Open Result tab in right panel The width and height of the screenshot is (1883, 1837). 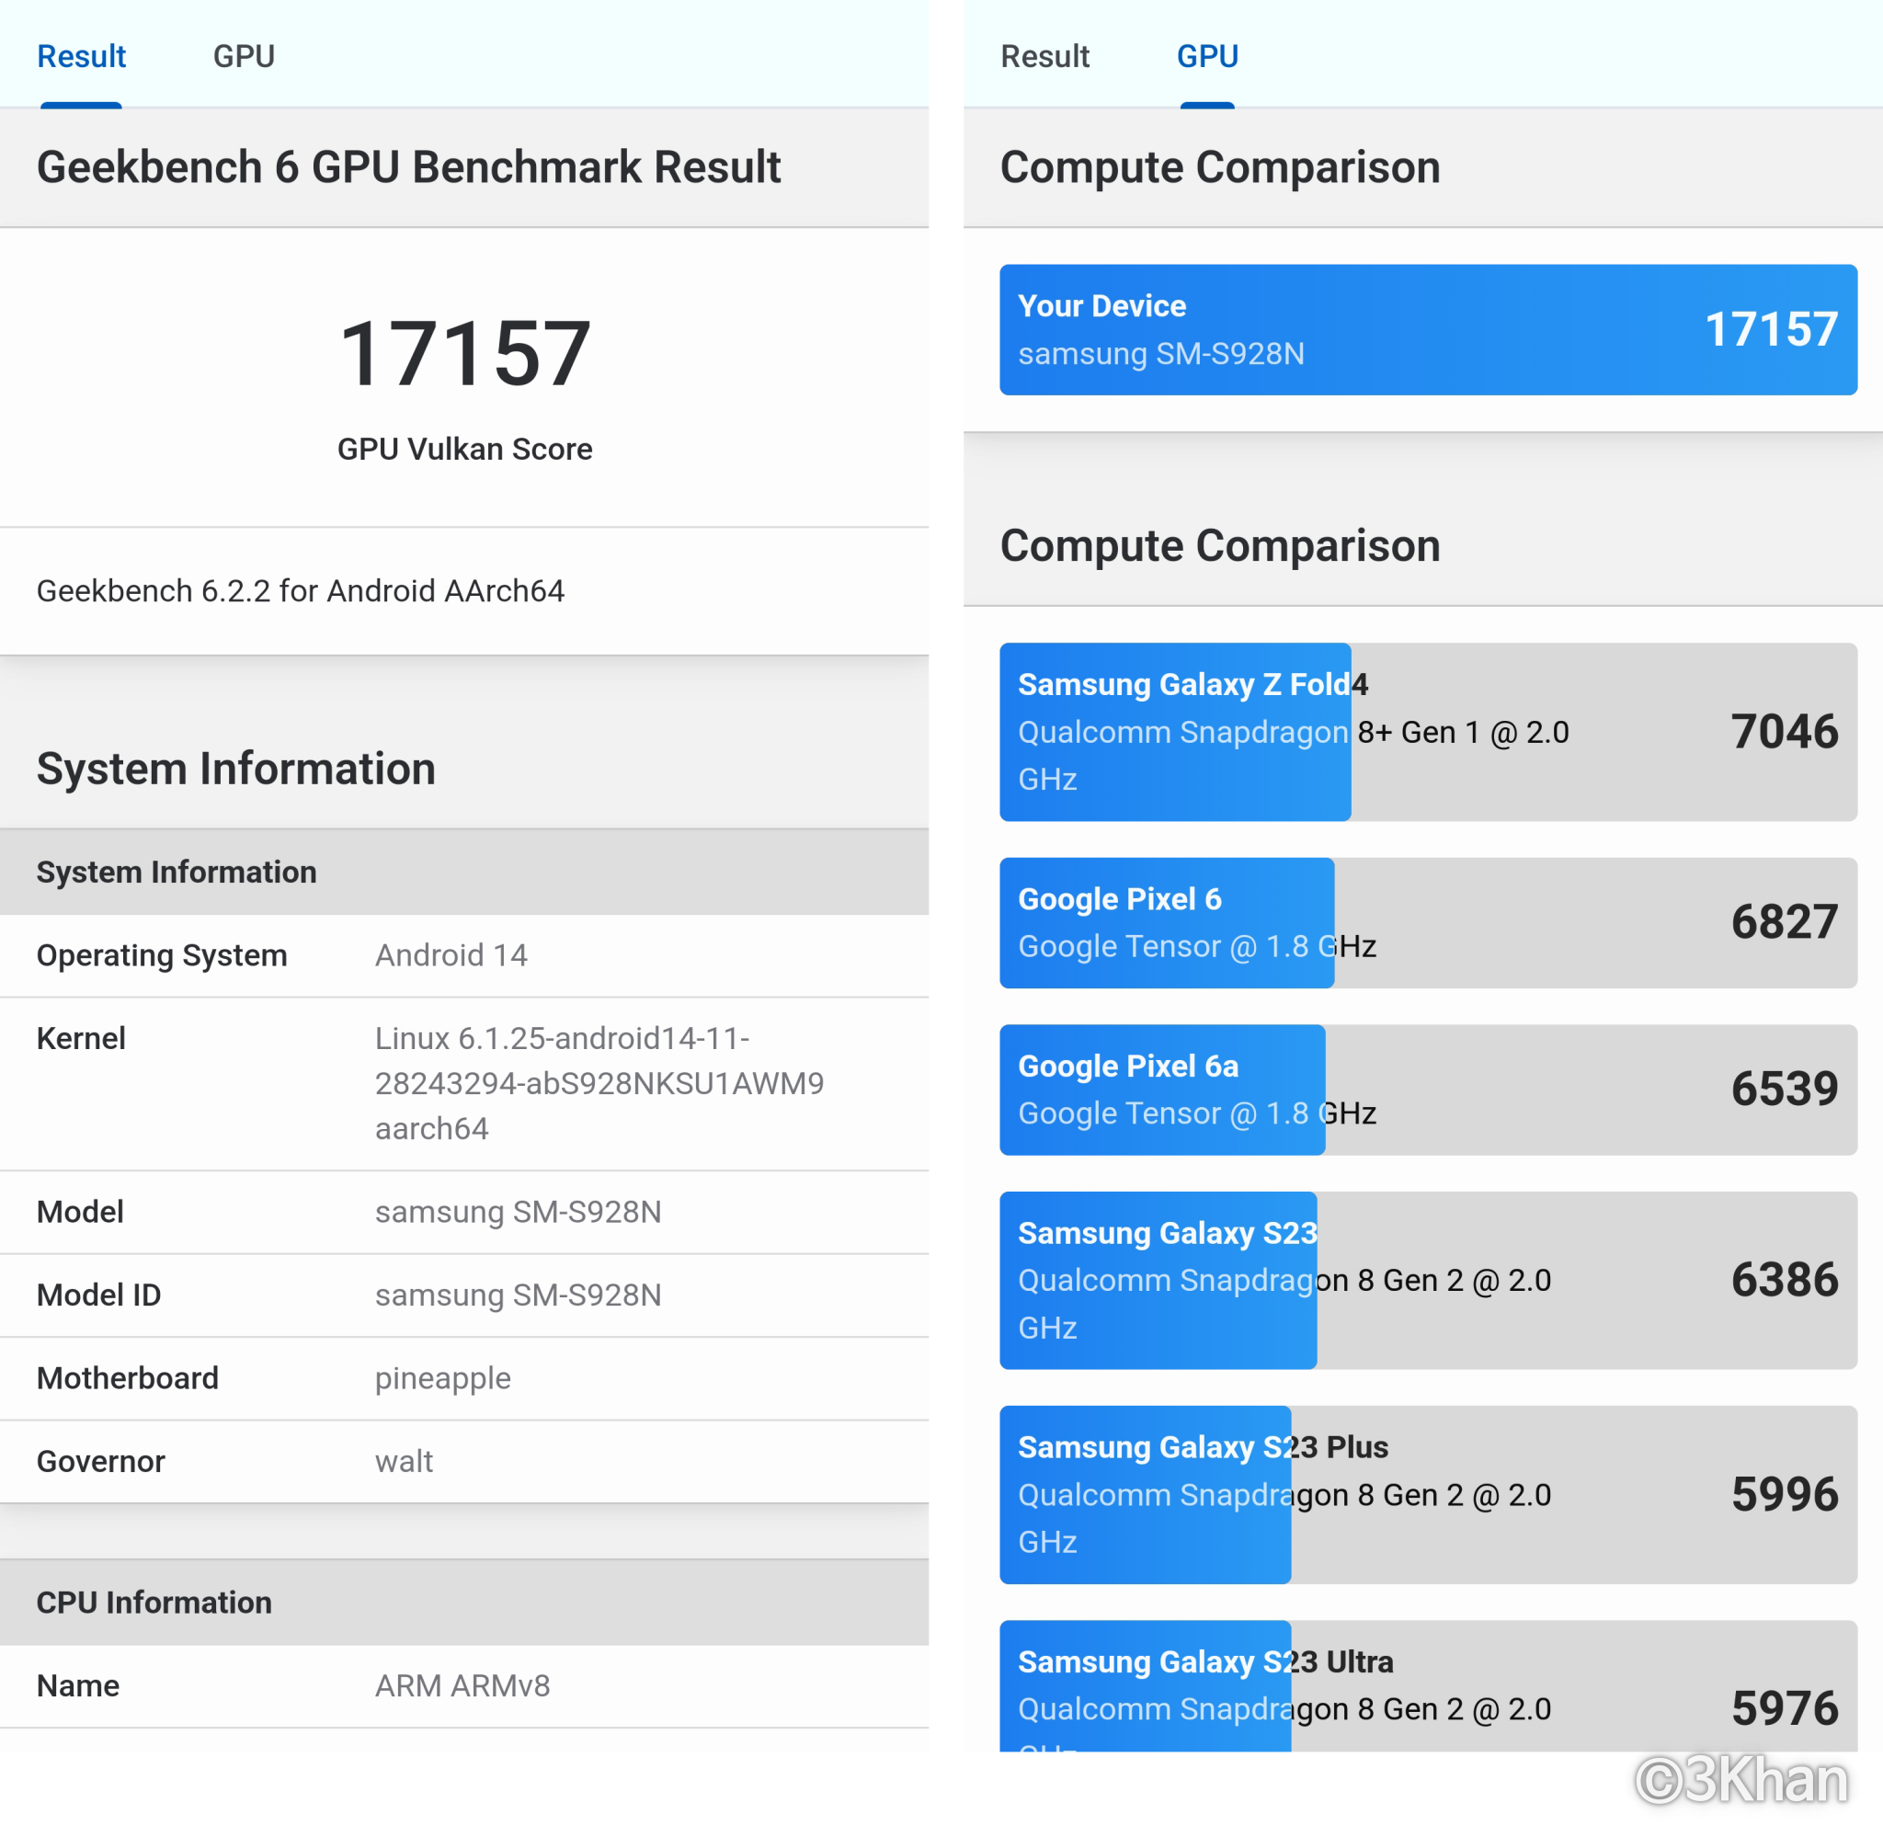pyautogui.click(x=1044, y=56)
